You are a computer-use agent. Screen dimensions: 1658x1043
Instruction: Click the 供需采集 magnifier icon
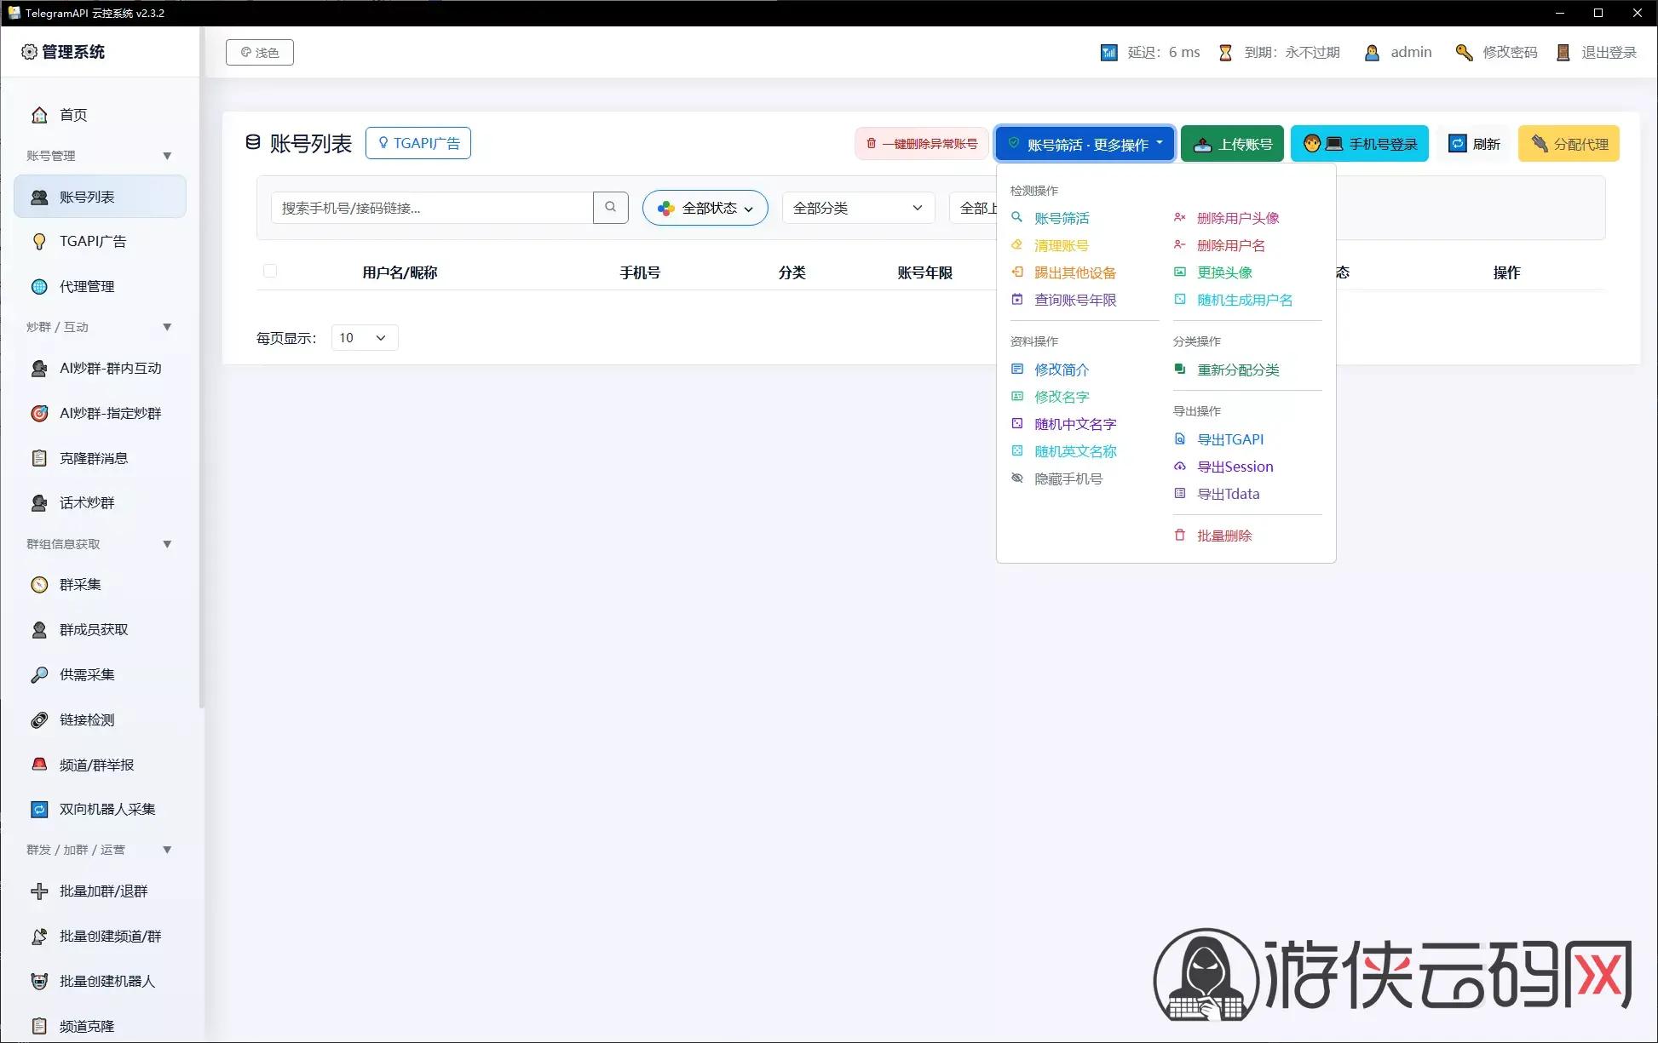[x=39, y=674]
